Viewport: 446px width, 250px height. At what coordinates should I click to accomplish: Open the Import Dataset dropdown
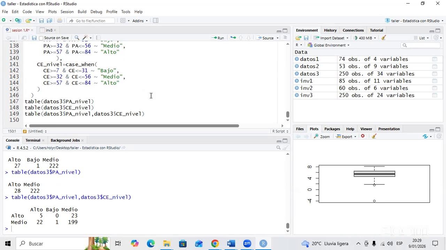click(x=331, y=38)
